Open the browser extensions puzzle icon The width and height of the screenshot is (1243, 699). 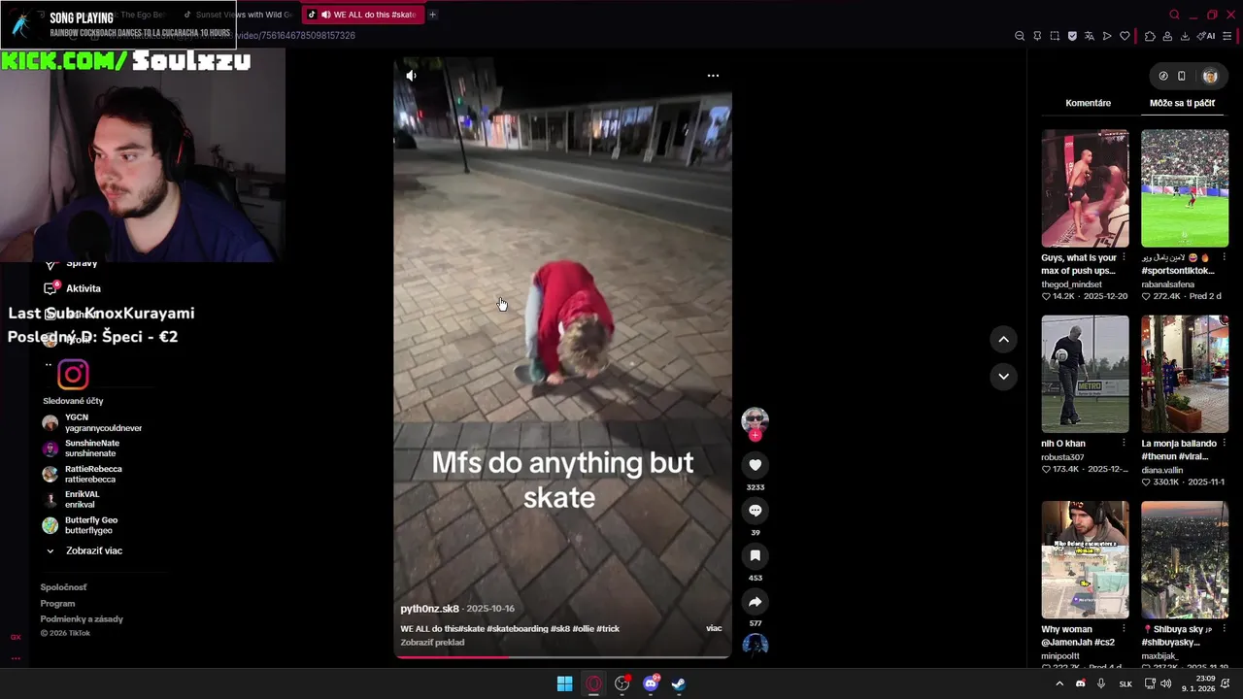point(1150,36)
